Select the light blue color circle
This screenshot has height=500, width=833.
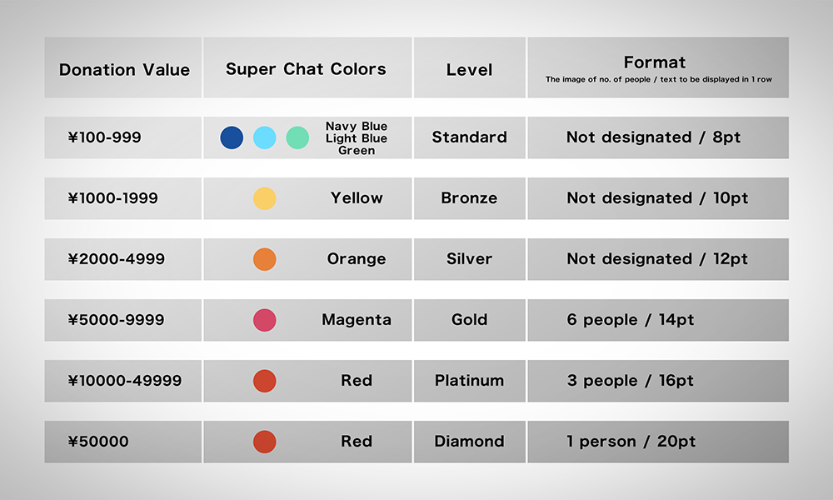coord(265,137)
